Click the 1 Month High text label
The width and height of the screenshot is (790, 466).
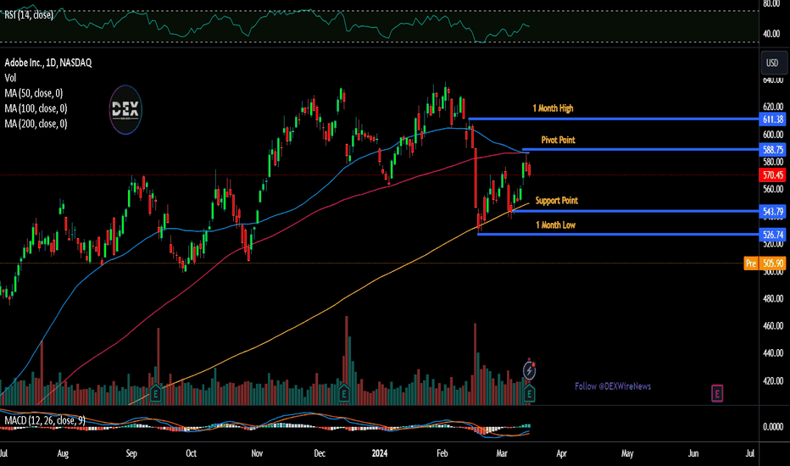point(553,108)
